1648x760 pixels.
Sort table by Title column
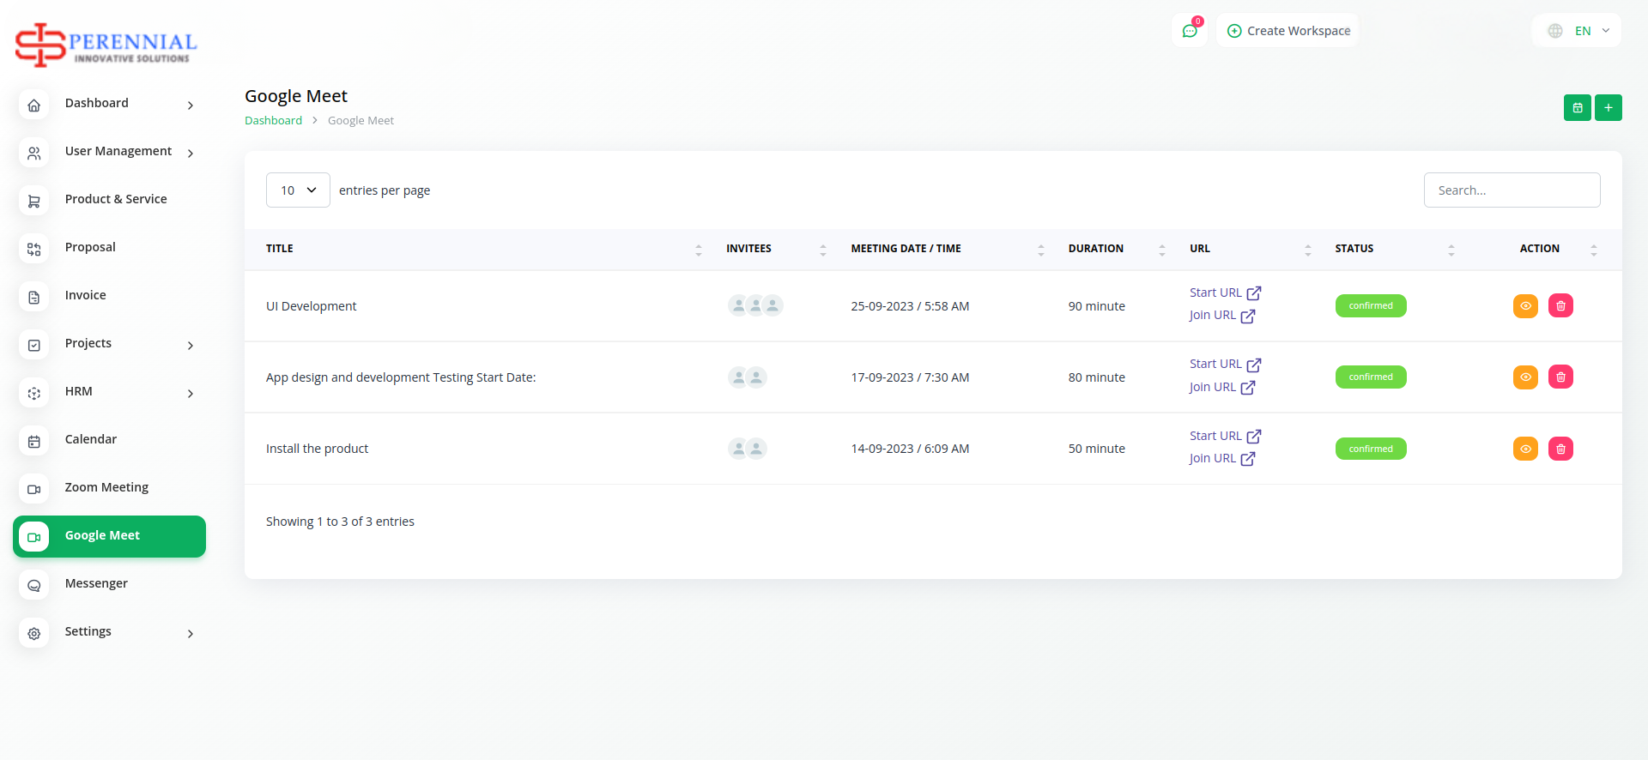(x=280, y=249)
